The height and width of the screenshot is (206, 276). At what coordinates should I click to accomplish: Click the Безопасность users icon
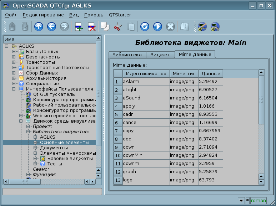[x=21, y=57]
